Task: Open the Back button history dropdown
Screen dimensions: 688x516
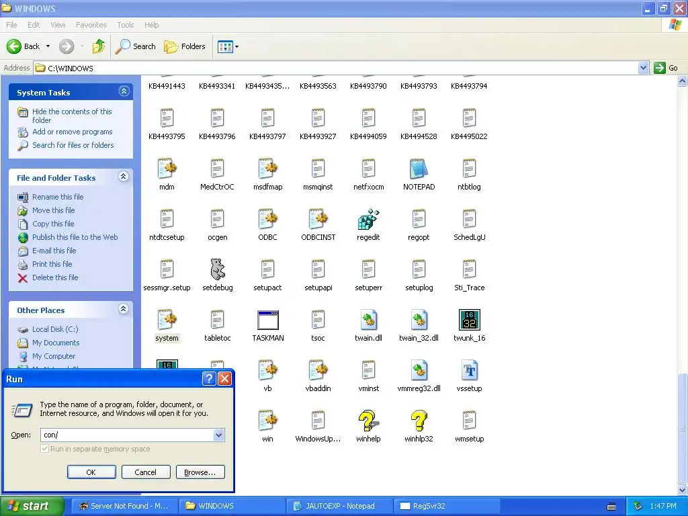Action: 48,46
